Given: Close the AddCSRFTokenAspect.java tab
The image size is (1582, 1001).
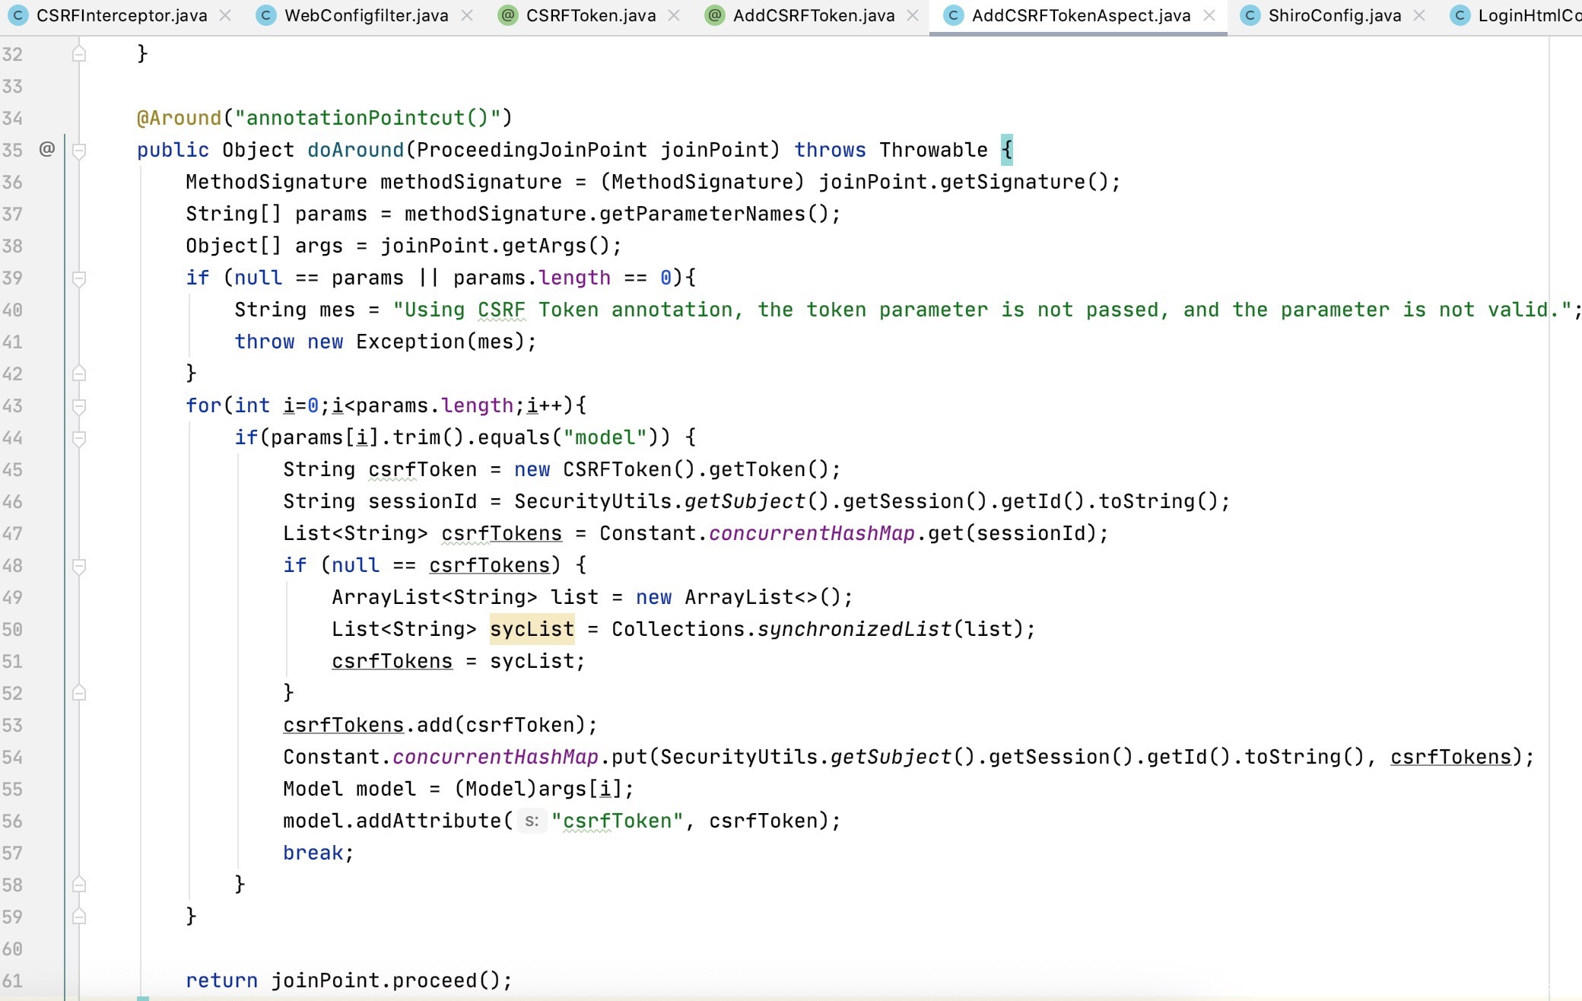Looking at the screenshot, I should click(1209, 15).
